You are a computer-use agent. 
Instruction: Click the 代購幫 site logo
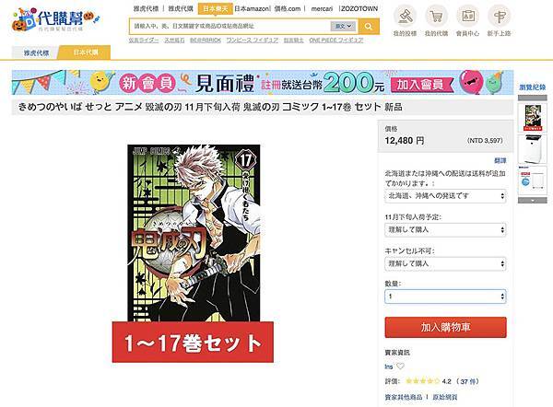pyautogui.click(x=55, y=20)
